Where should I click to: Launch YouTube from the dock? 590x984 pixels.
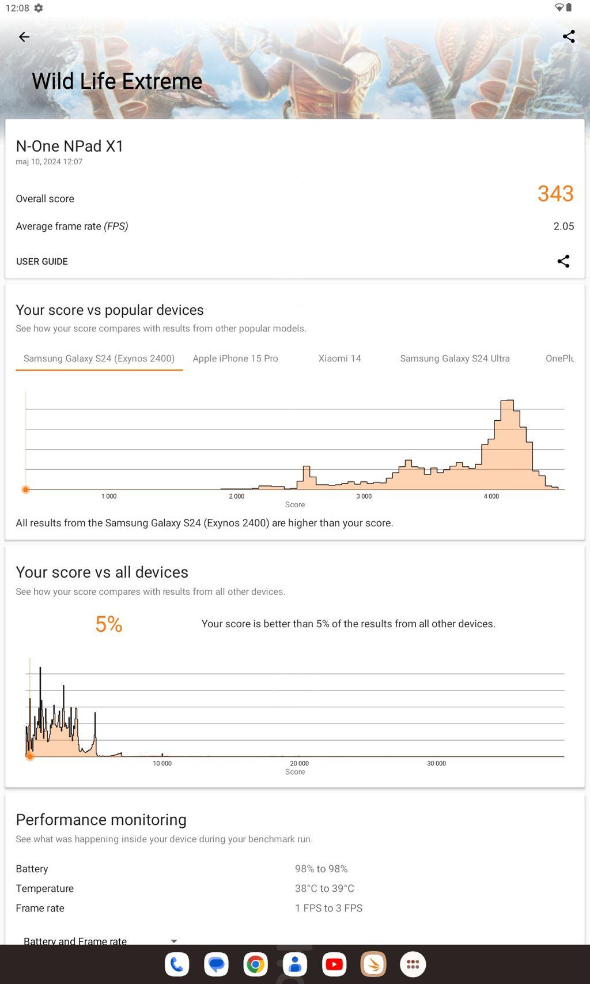tap(334, 964)
